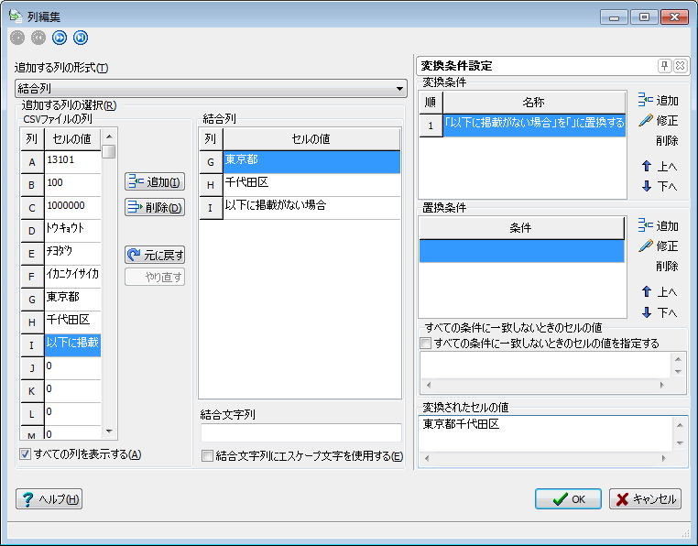Click 修正 pencil in the 変換条件 section
698x546 pixels.
[658, 121]
